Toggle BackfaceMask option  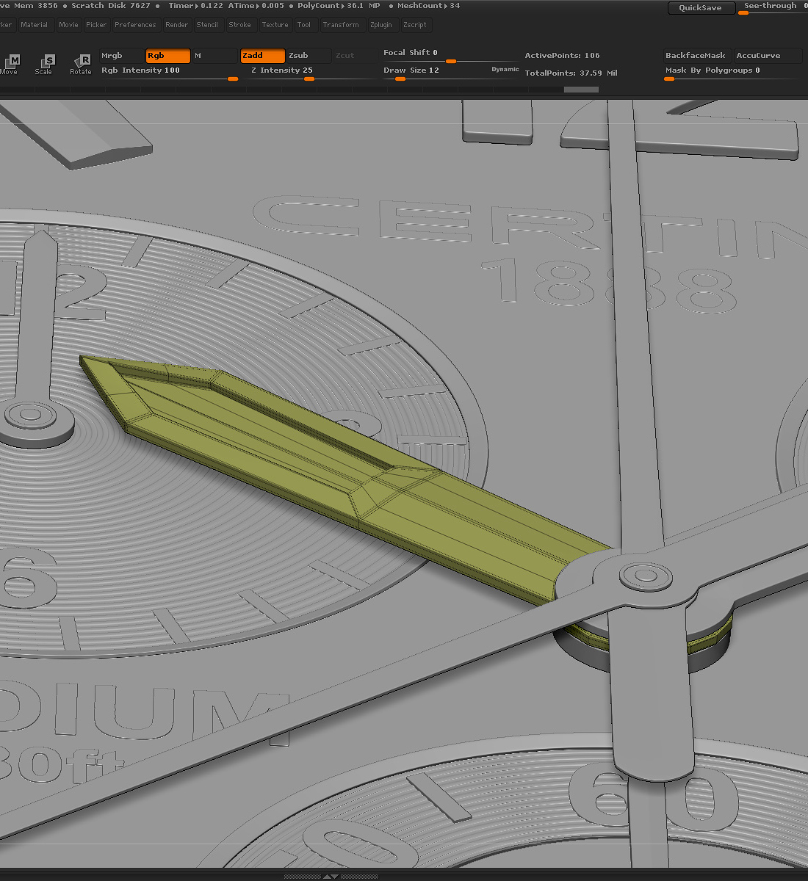[696, 56]
